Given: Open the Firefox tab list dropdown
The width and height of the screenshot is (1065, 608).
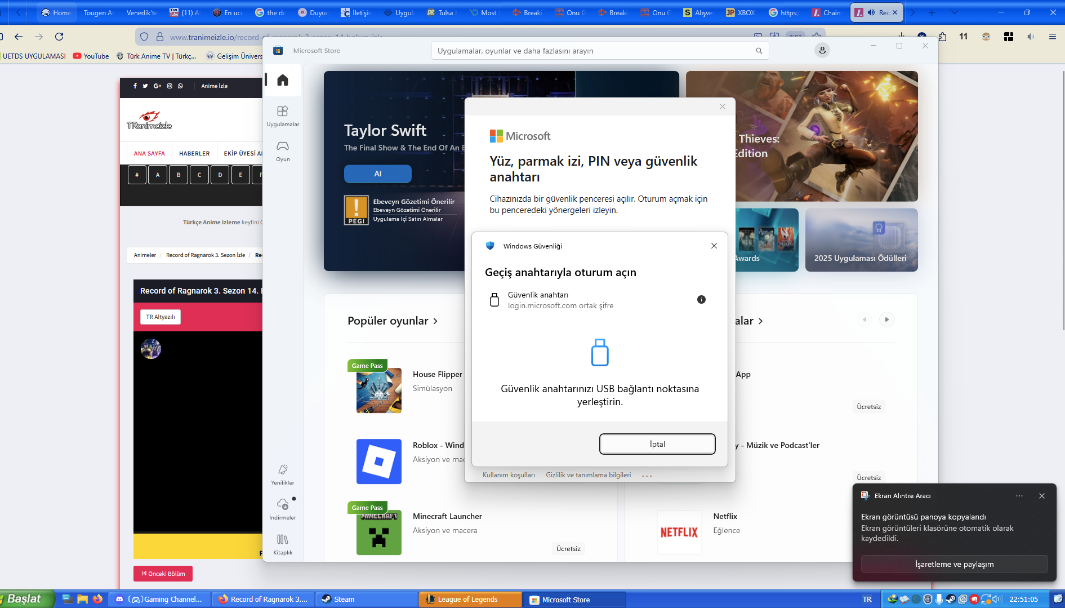Looking at the screenshot, I should coord(954,12).
